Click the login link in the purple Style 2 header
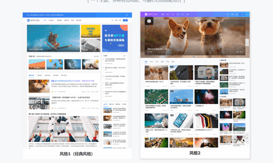 click(x=233, y=14)
